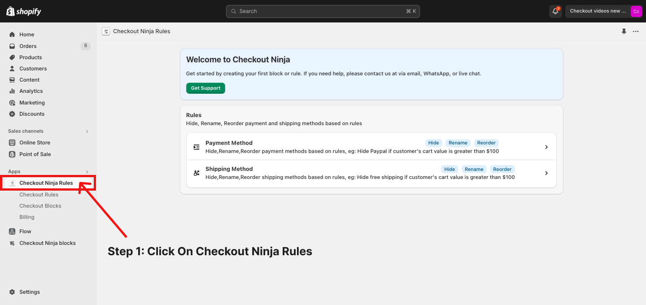Pin the Checkout Ninja Rules app
The width and height of the screenshot is (646, 305).
click(624, 31)
